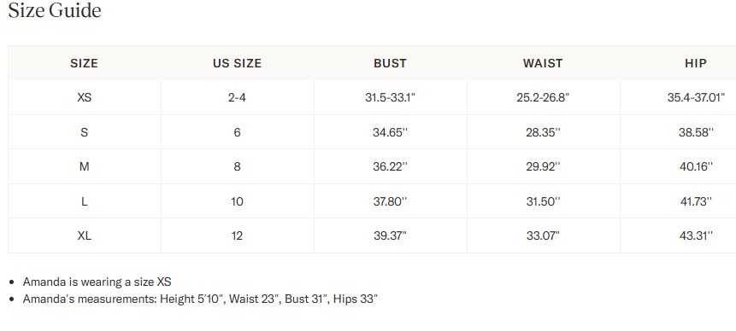Click the 43.31" hip value
Screen dimensions: 736x331
pos(696,235)
